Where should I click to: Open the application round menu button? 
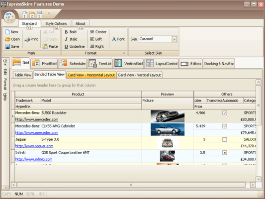pyautogui.click(x=9, y=17)
